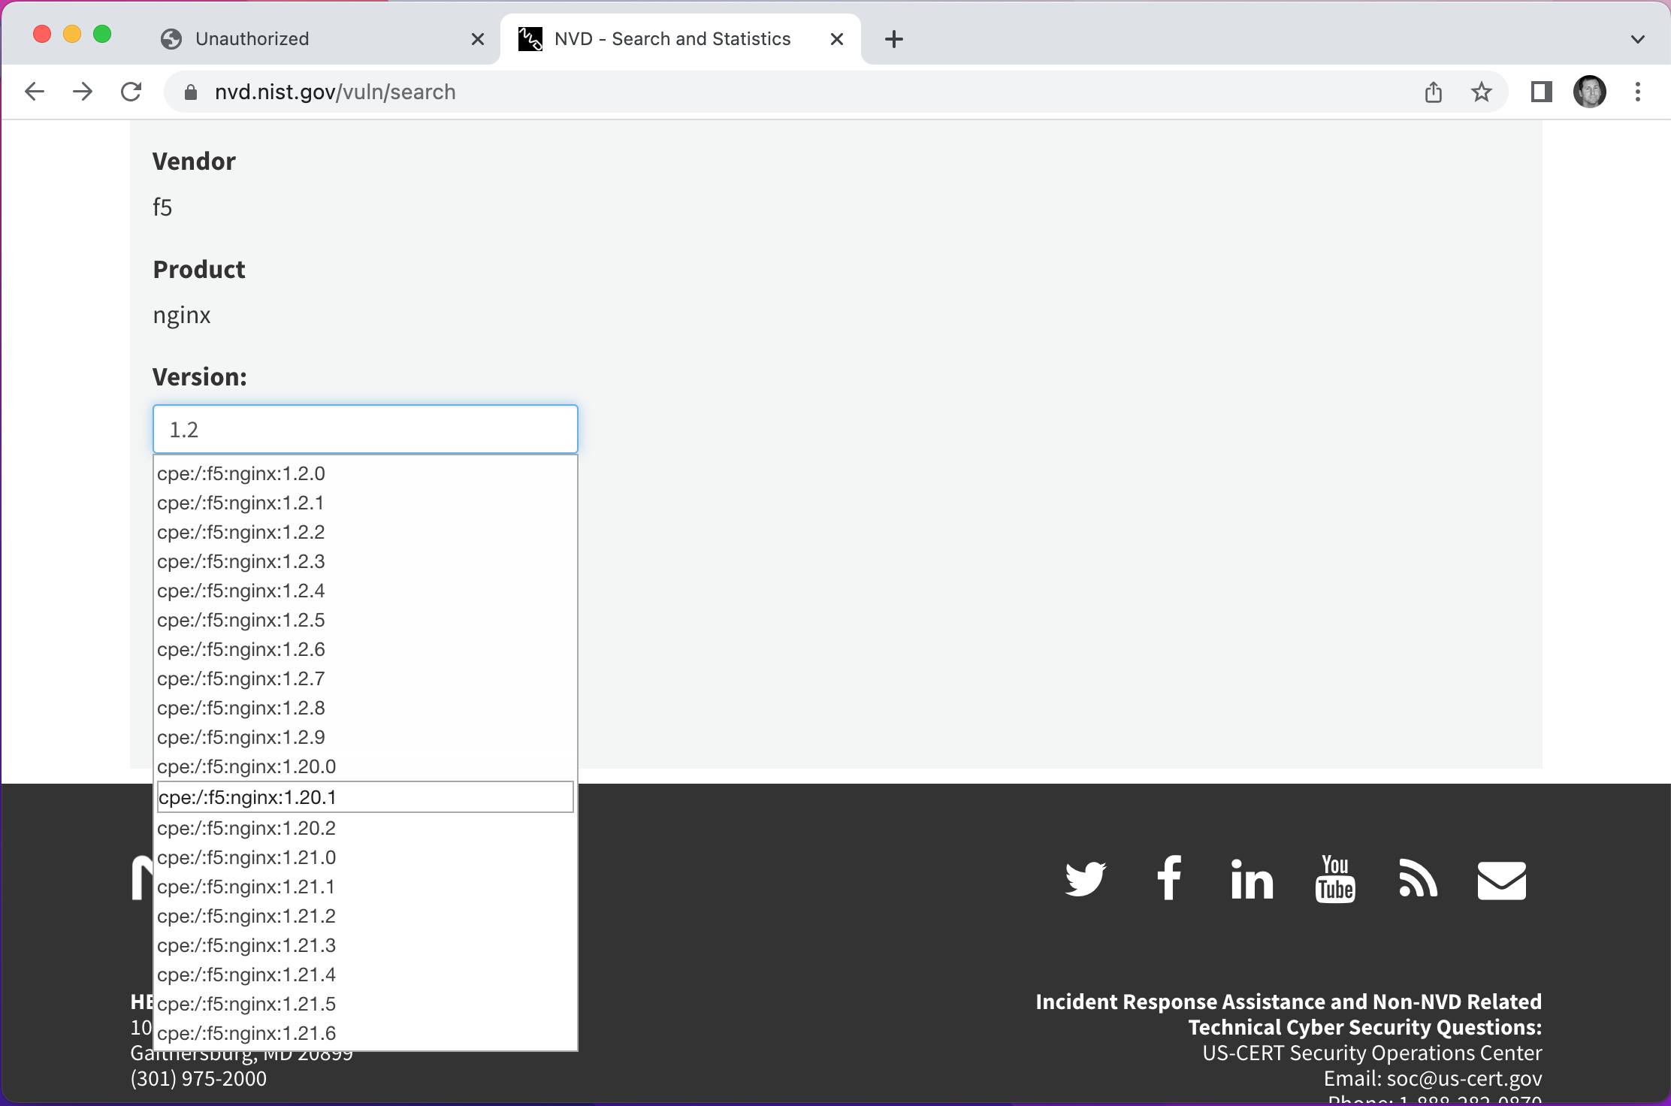Click the share/export page icon

[1434, 90]
